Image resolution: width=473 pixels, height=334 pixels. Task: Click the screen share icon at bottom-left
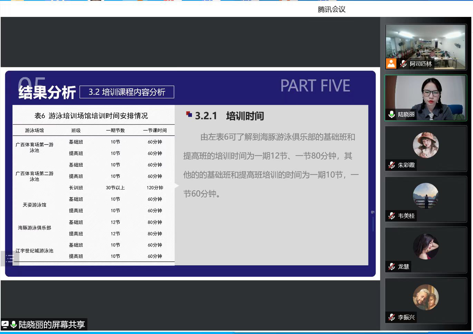[5, 325]
